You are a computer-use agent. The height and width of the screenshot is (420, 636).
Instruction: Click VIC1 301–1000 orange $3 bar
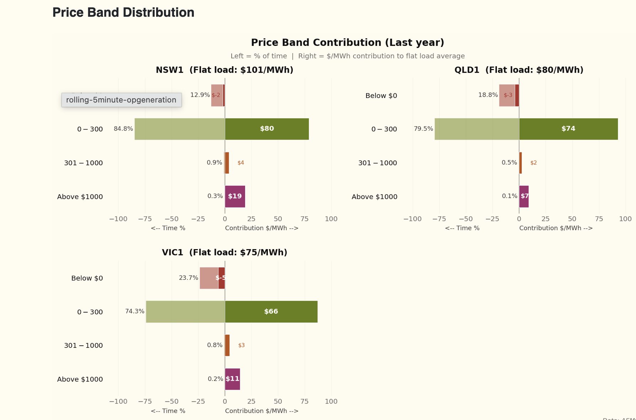[227, 345]
